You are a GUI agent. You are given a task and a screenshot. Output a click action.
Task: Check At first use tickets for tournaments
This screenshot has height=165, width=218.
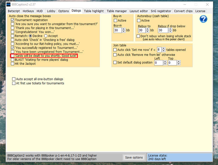coord(14,83)
